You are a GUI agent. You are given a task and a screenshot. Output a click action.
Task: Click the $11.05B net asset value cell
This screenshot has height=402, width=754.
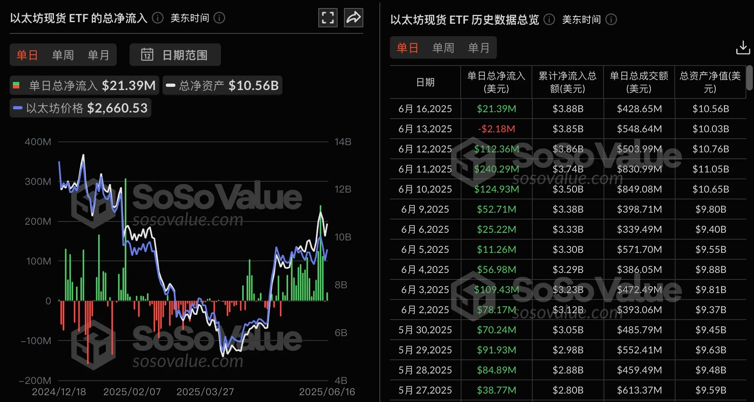pyautogui.click(x=711, y=169)
